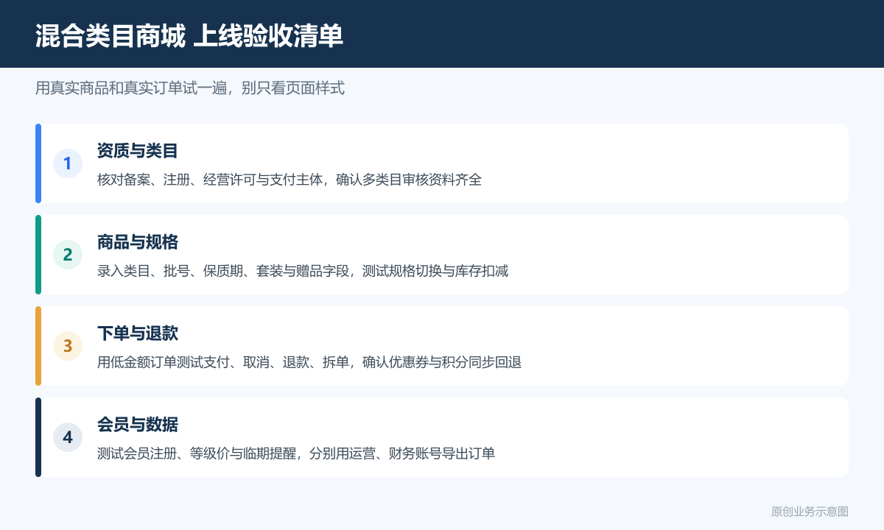Select the heading 下单与退款
This screenshot has width=884, height=530.
pos(138,333)
